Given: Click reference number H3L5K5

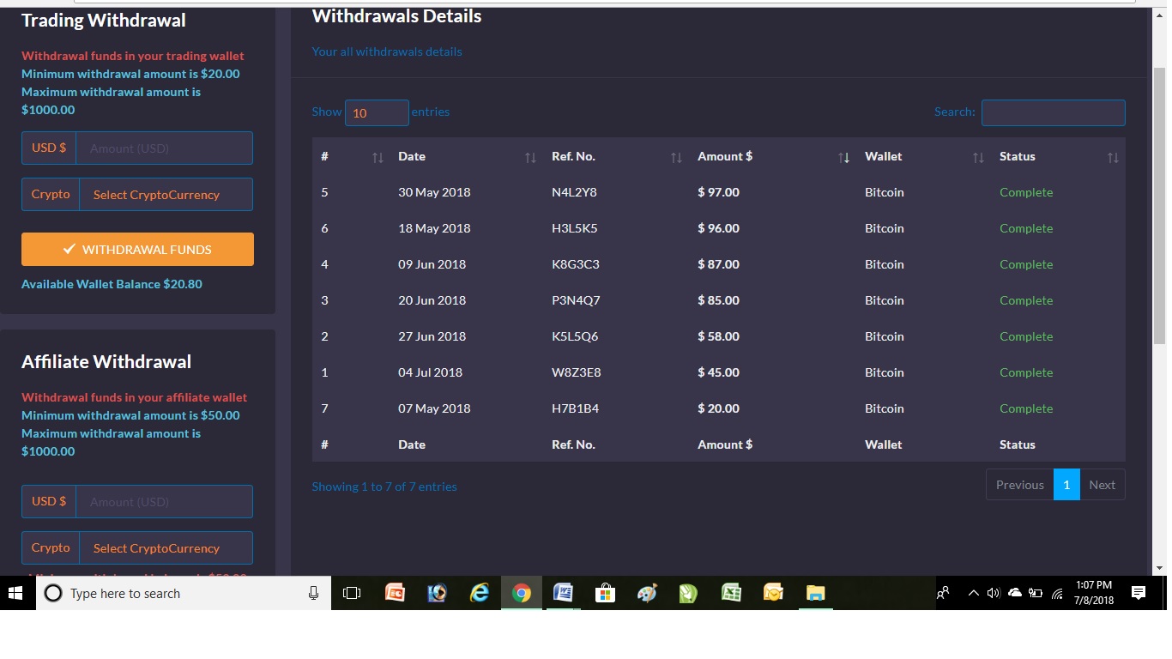Looking at the screenshot, I should coord(574,228).
